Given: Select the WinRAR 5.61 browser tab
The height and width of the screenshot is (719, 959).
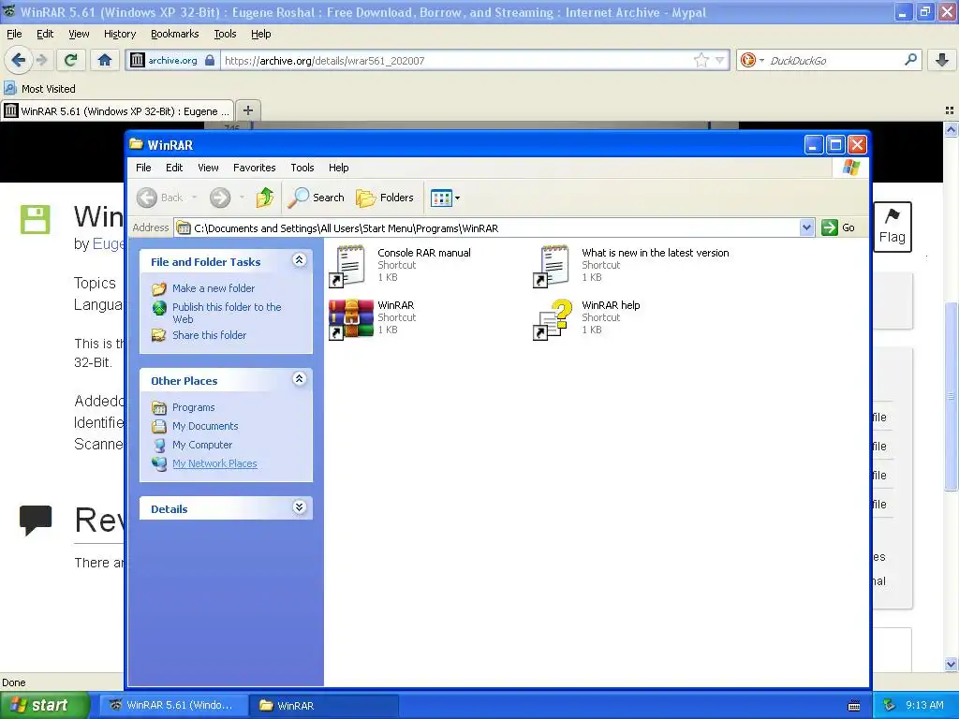Looking at the screenshot, I should pyautogui.click(x=117, y=110).
